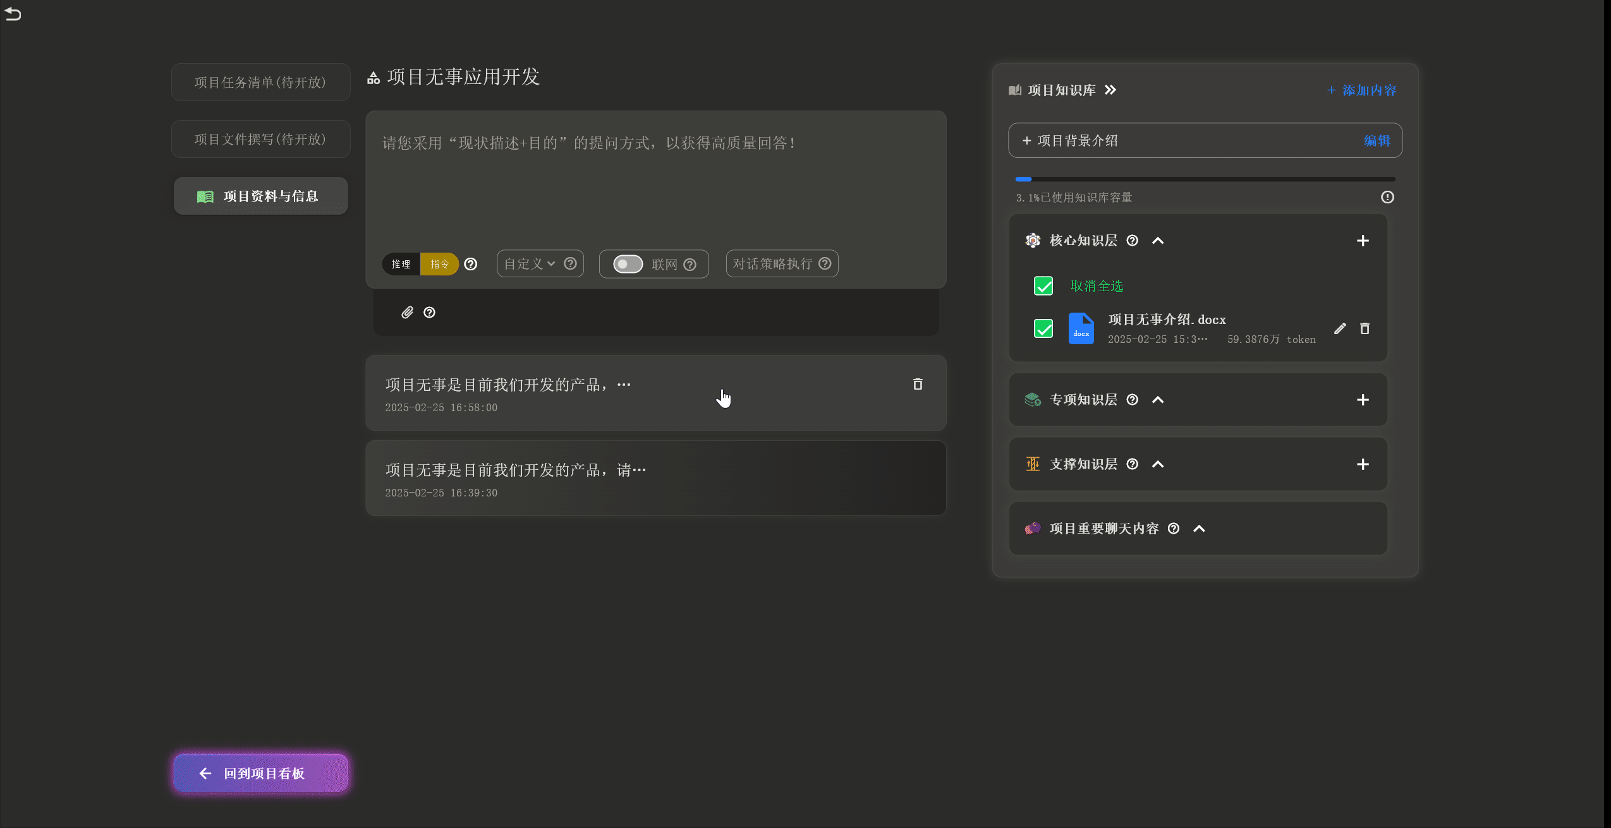Collapse the 支撑知识层 section

point(1158,464)
